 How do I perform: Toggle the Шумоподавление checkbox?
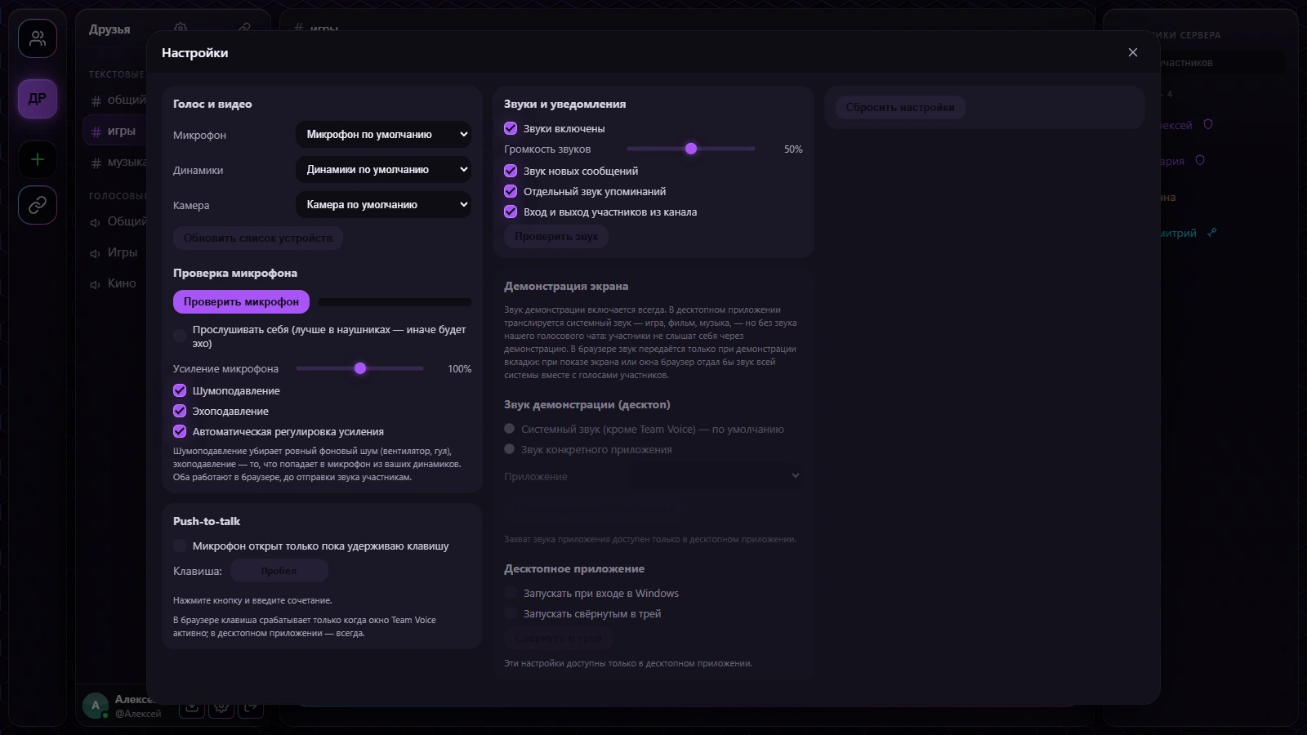(180, 390)
